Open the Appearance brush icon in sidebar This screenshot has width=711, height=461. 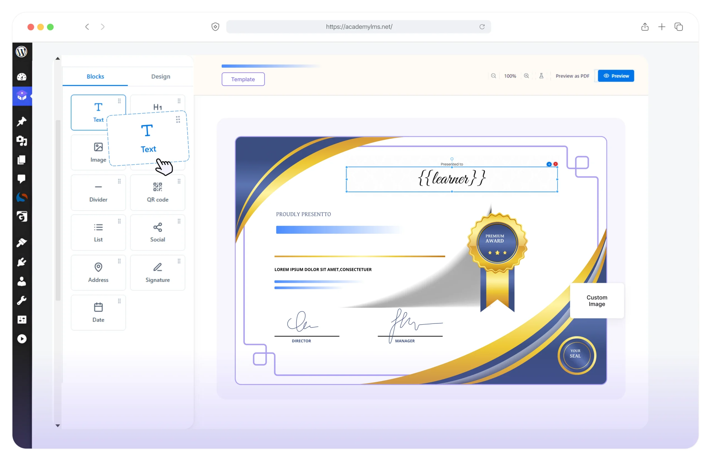(x=21, y=243)
